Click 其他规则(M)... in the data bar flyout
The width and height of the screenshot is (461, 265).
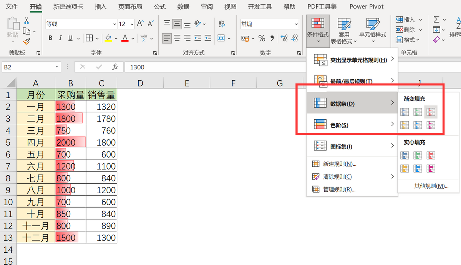(x=431, y=186)
